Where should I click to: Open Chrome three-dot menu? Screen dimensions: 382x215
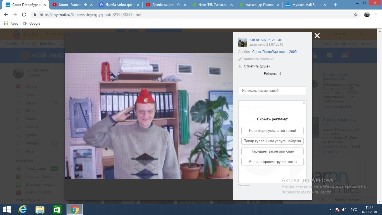[376, 15]
